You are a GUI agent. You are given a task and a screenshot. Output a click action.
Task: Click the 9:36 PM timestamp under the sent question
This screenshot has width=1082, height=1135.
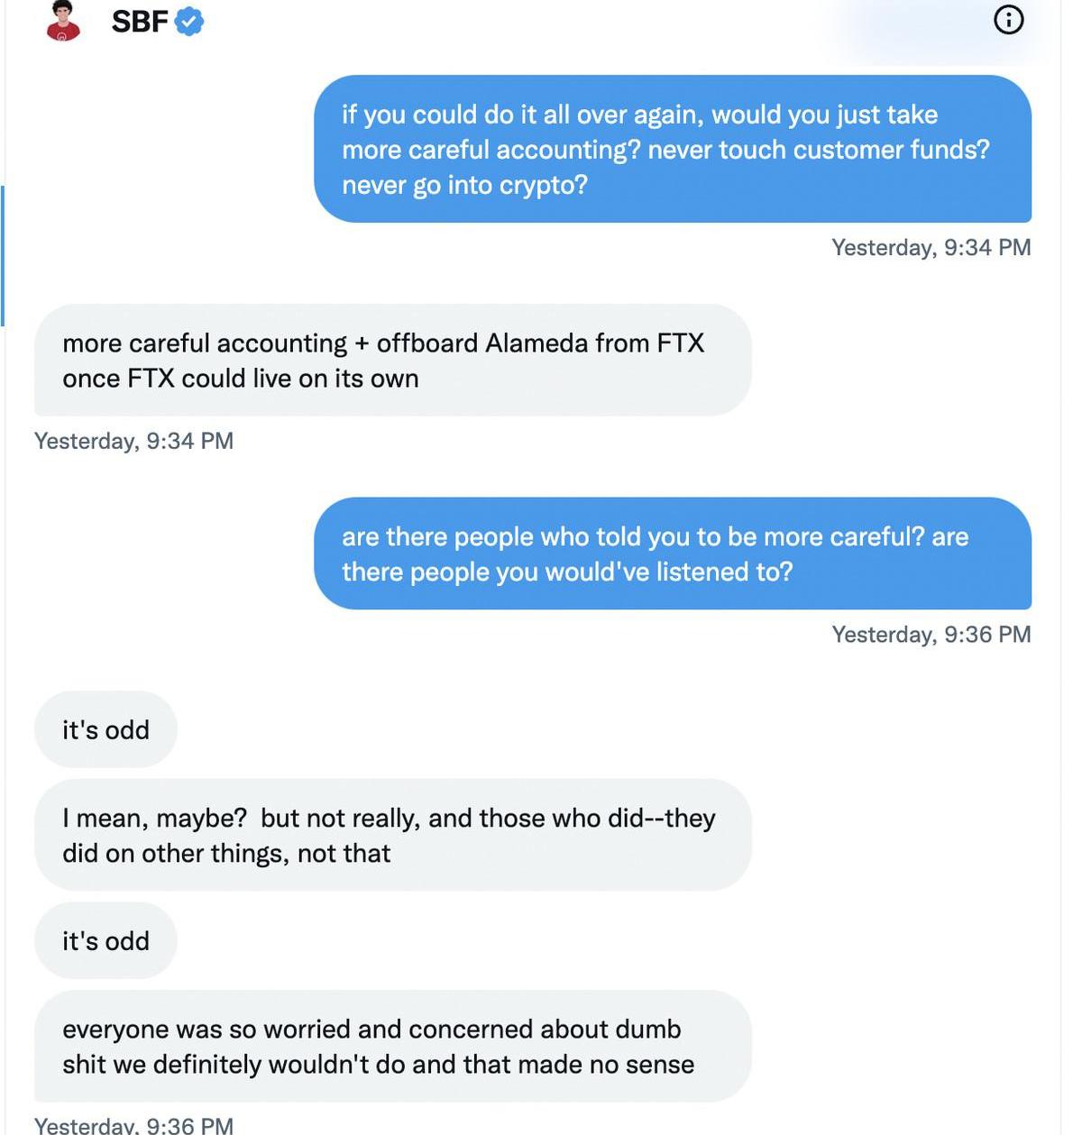[x=931, y=635]
